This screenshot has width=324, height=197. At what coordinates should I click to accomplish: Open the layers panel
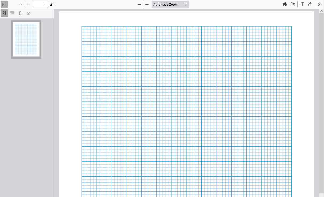click(x=29, y=13)
